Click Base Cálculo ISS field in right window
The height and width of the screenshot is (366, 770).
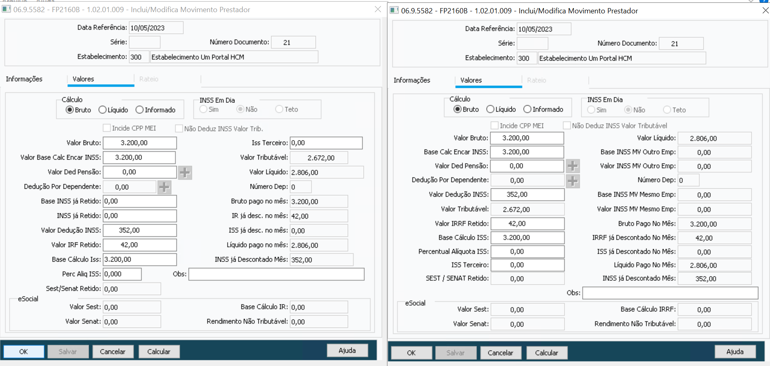pos(528,238)
